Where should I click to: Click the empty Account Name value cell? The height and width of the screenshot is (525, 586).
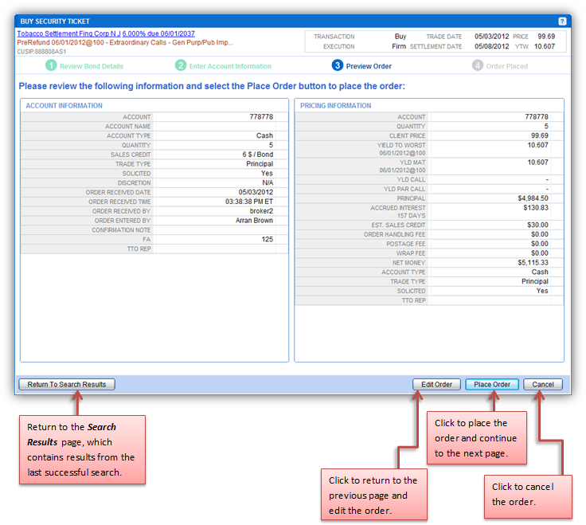tap(215, 126)
